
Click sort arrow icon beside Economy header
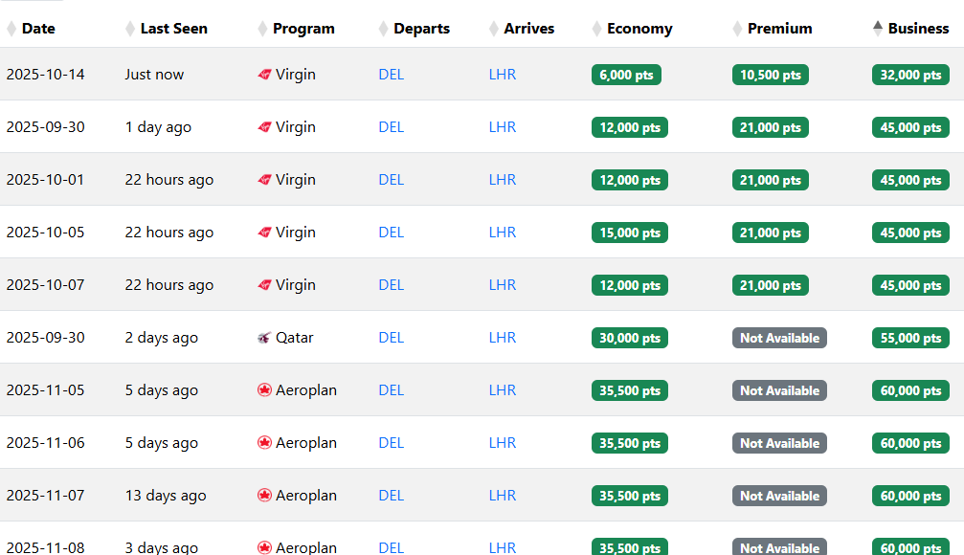[x=597, y=29]
